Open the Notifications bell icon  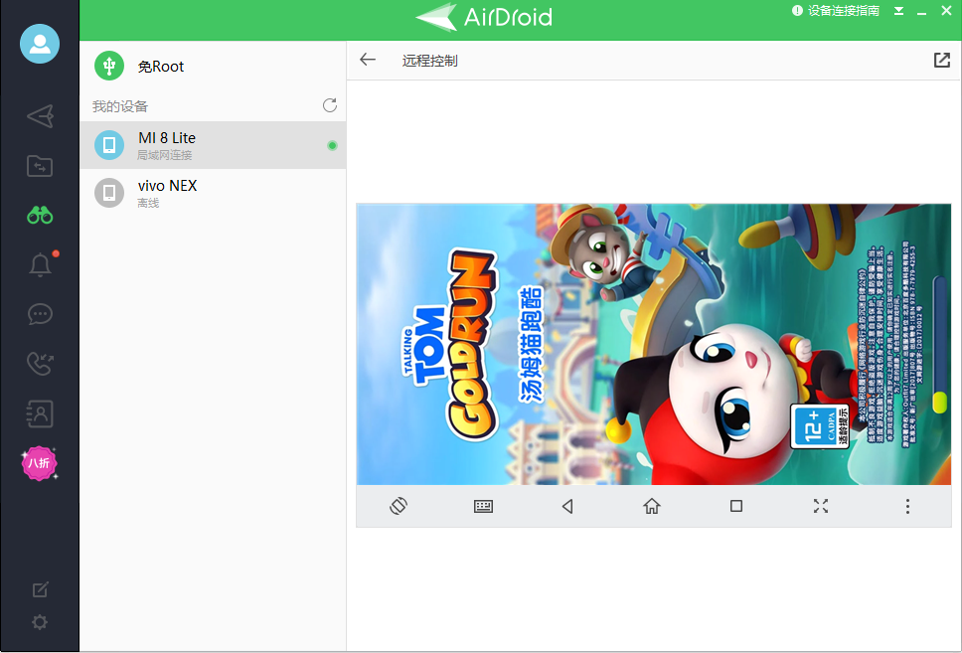coord(41,264)
